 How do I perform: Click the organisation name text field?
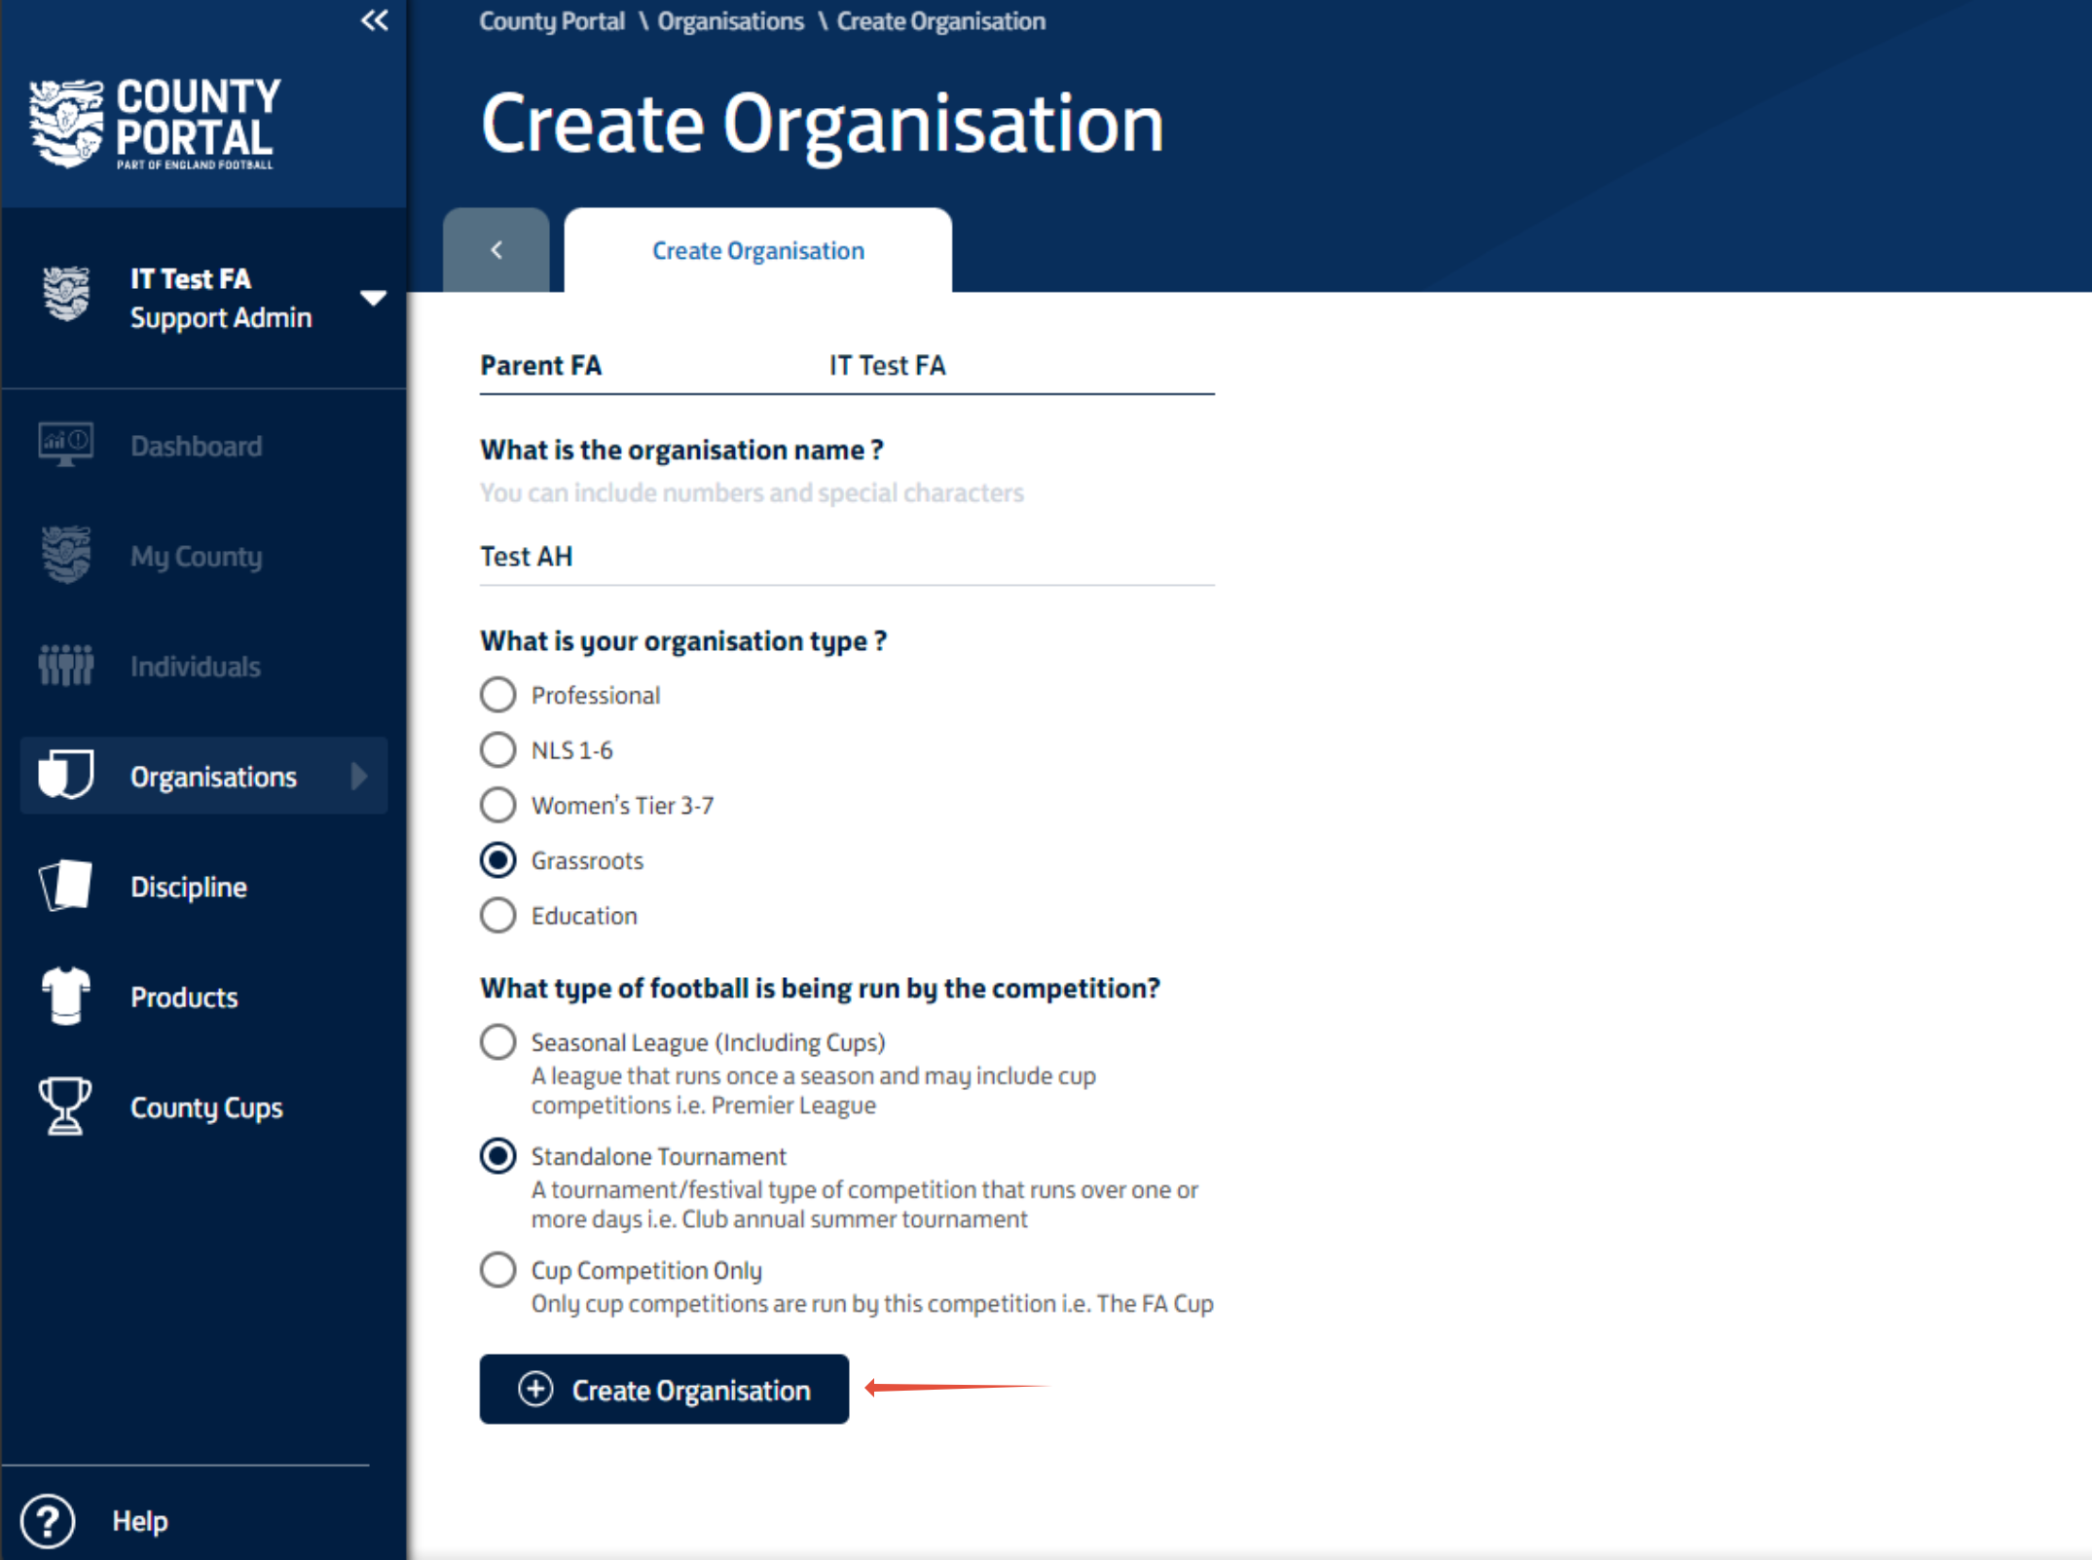tap(846, 557)
